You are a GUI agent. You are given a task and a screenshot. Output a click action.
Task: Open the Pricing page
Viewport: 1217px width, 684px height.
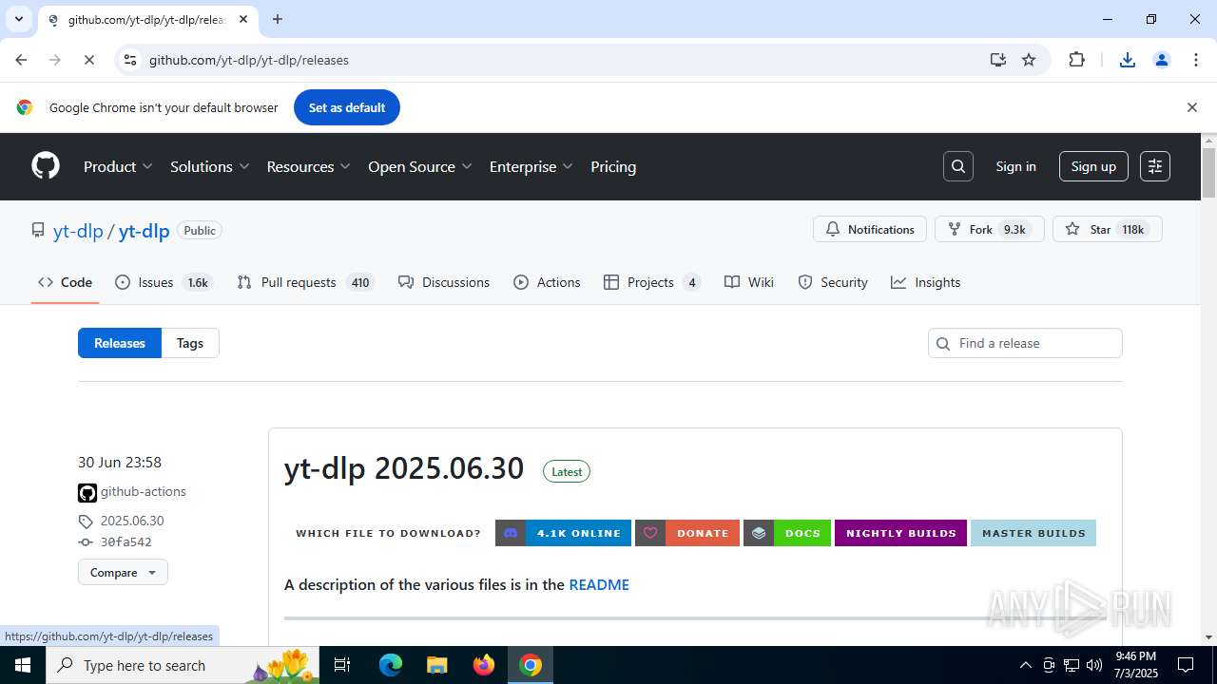click(613, 166)
